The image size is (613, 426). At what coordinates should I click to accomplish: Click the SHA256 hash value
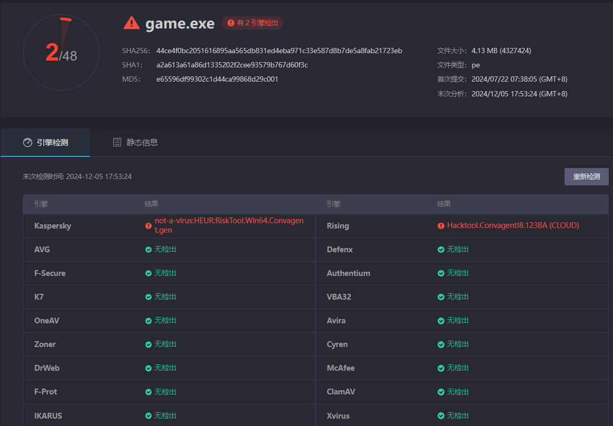click(279, 51)
